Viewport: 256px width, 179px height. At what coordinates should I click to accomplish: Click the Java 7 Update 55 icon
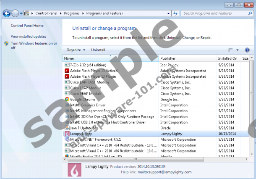tap(67, 128)
